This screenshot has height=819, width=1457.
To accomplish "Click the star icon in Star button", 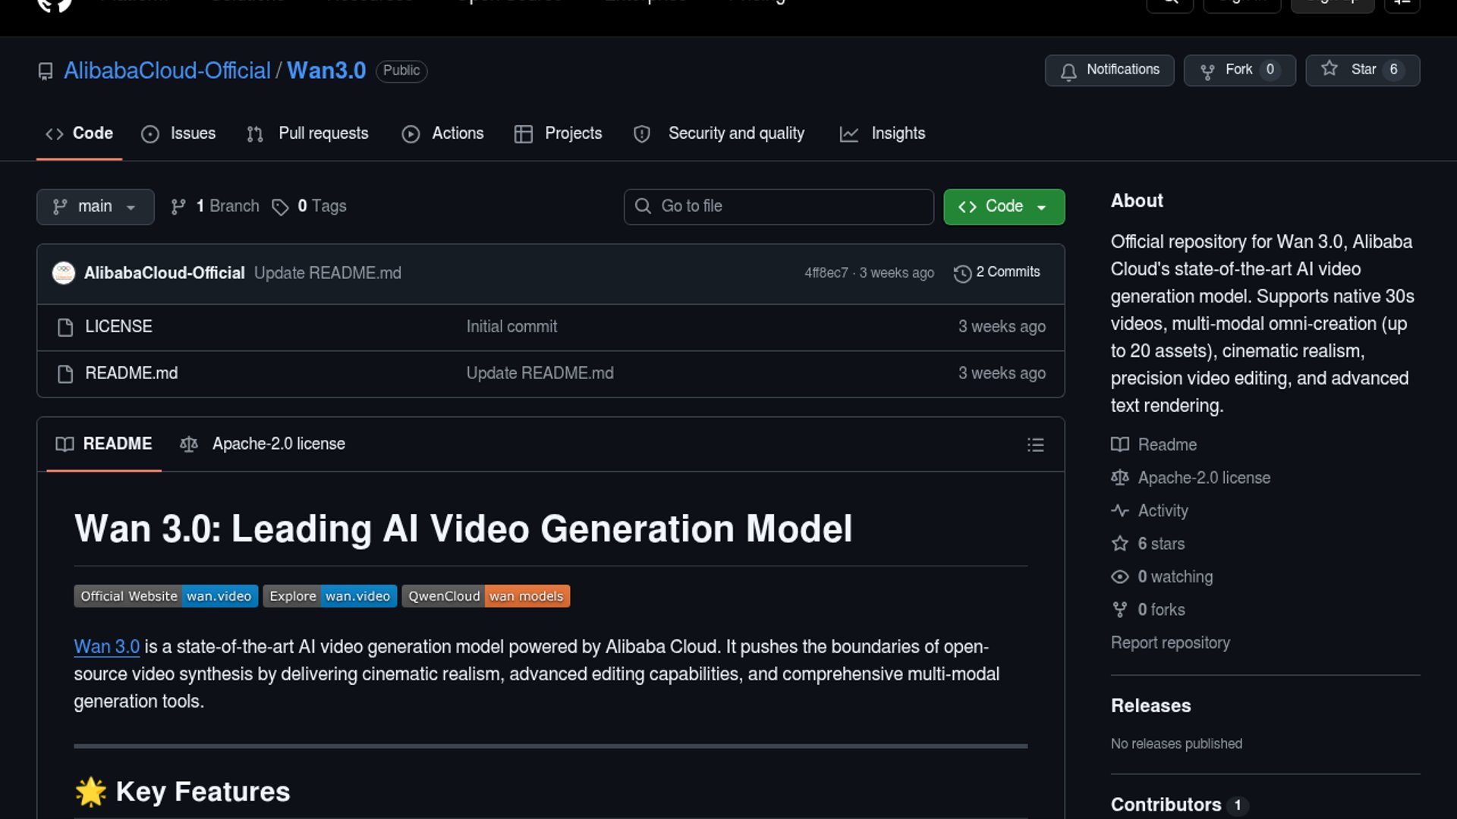I will click(x=1330, y=69).
